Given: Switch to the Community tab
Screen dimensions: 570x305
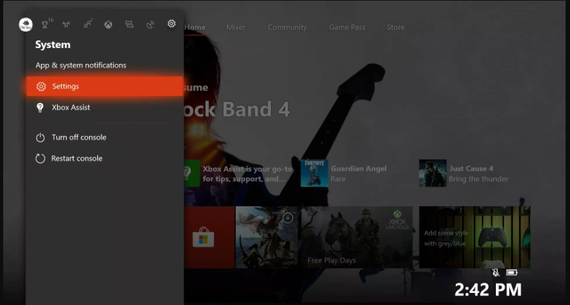Looking at the screenshot, I should [x=287, y=27].
